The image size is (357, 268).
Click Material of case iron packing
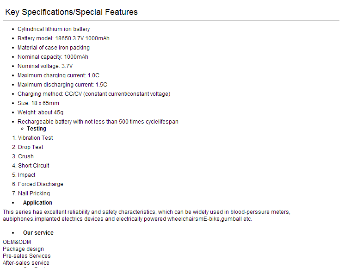tap(54, 48)
